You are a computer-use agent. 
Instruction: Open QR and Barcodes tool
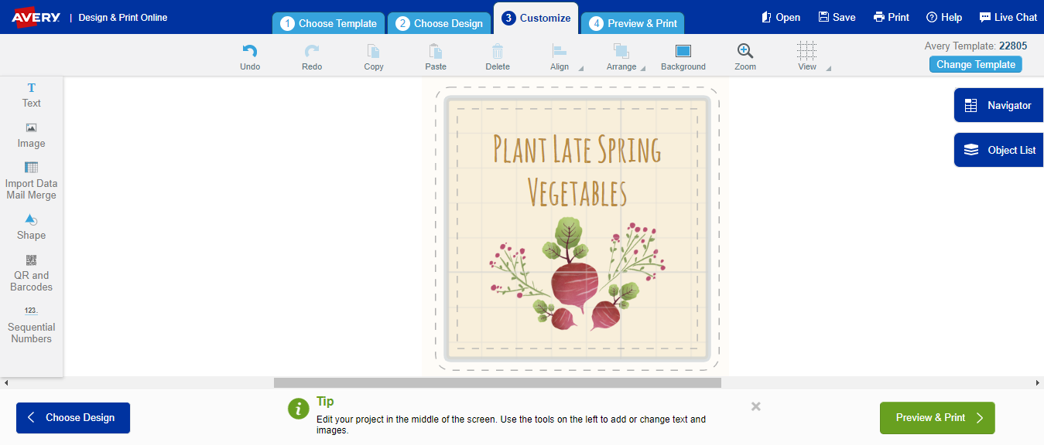tap(32, 273)
